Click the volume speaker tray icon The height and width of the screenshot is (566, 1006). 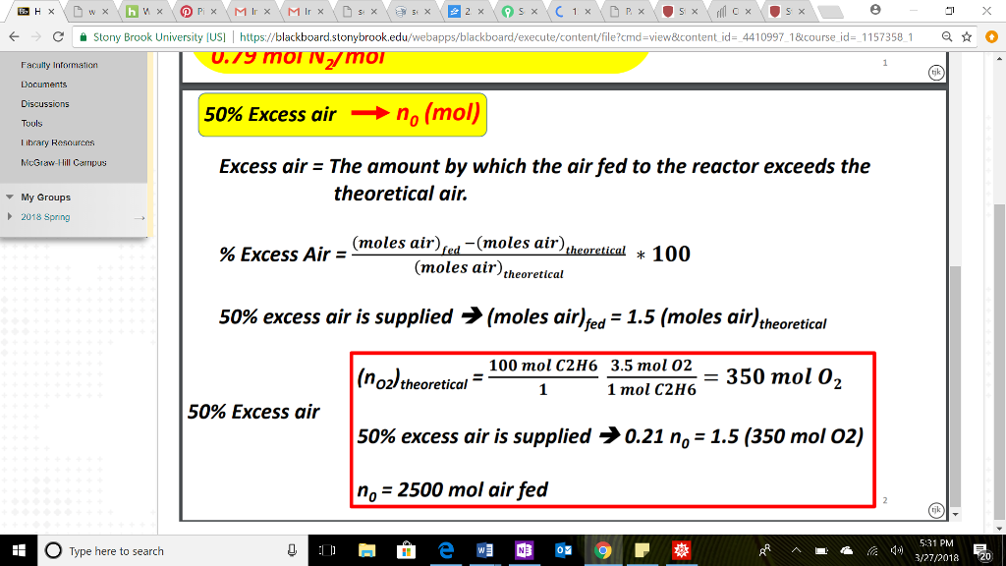[897, 550]
